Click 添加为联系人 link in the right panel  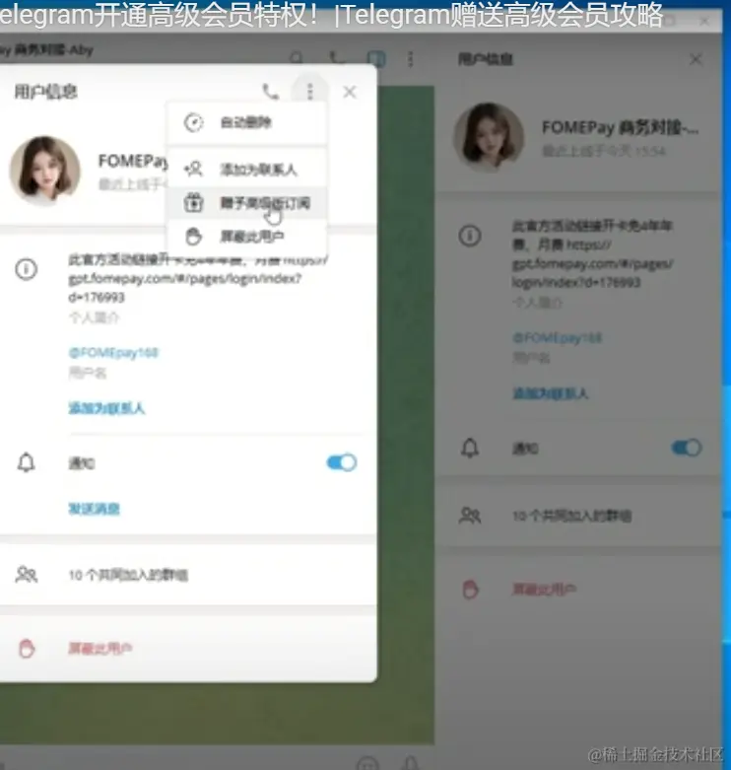tap(550, 393)
